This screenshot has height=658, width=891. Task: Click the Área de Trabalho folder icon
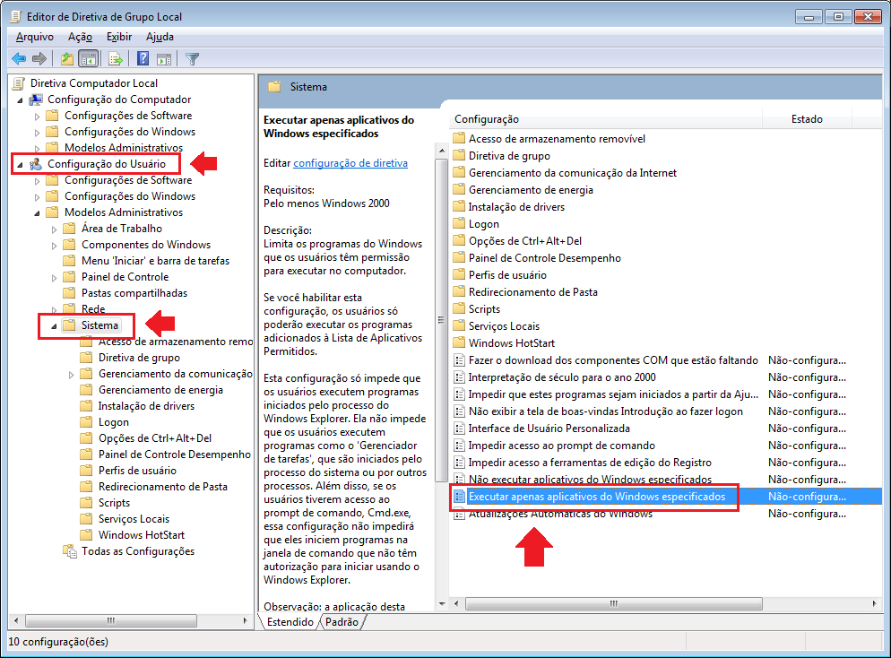pos(69,229)
